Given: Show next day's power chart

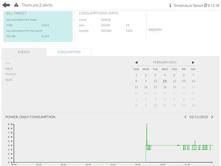Looking at the screenshot, I should (x=212, y=117).
